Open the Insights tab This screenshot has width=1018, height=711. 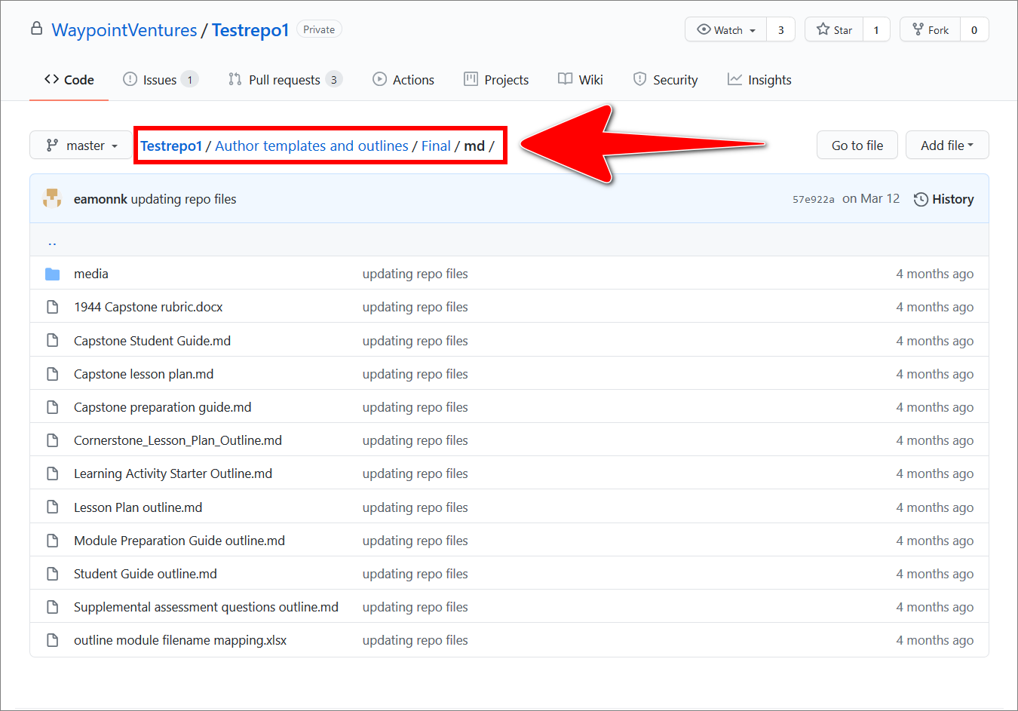tap(759, 80)
